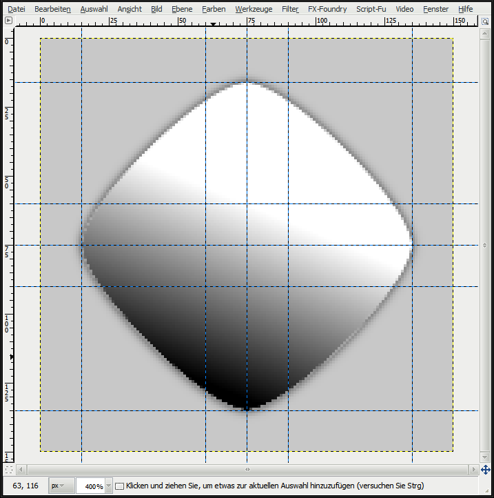Open the Video menu
Viewport: 494px width, 498px height.
[x=404, y=9]
